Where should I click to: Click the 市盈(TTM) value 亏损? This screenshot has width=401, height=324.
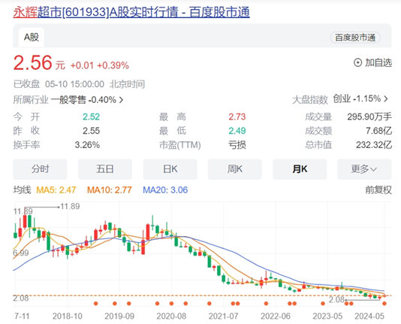tap(237, 145)
